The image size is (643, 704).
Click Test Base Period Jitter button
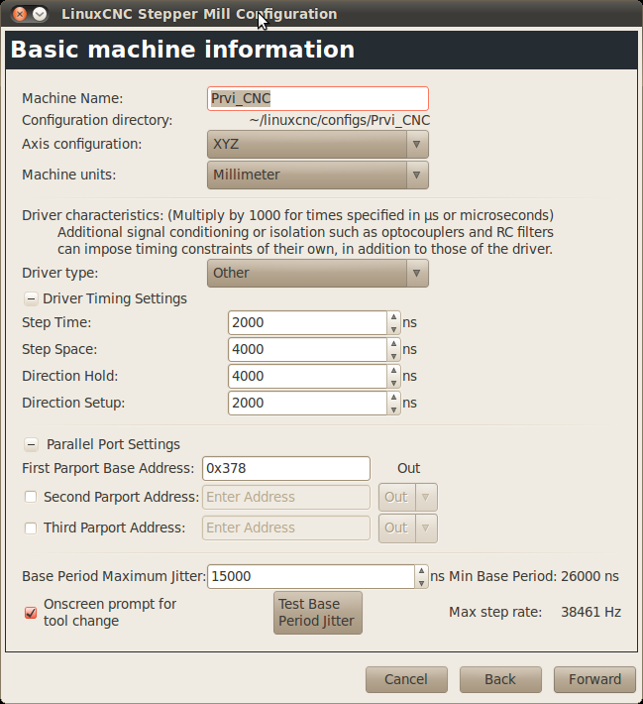[318, 613]
